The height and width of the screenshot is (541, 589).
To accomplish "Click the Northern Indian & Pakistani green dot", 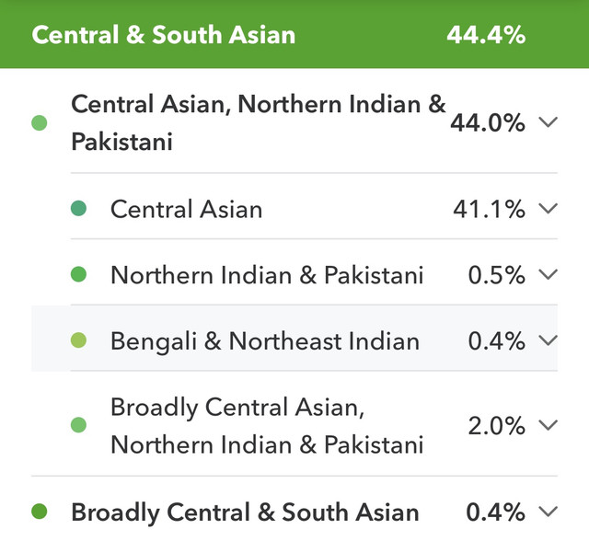I will [78, 274].
